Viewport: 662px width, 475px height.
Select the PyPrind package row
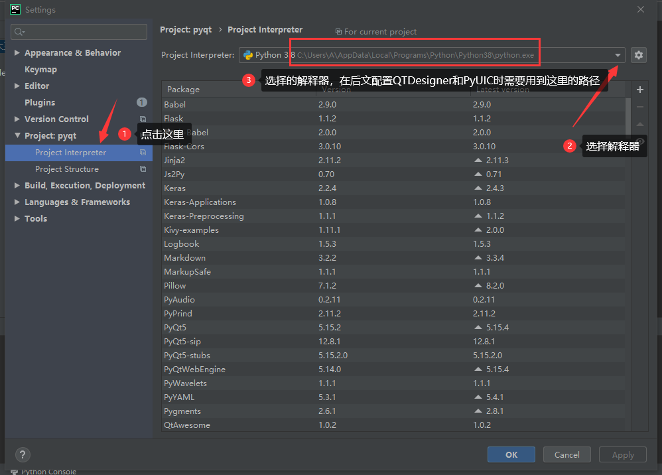tap(393, 313)
